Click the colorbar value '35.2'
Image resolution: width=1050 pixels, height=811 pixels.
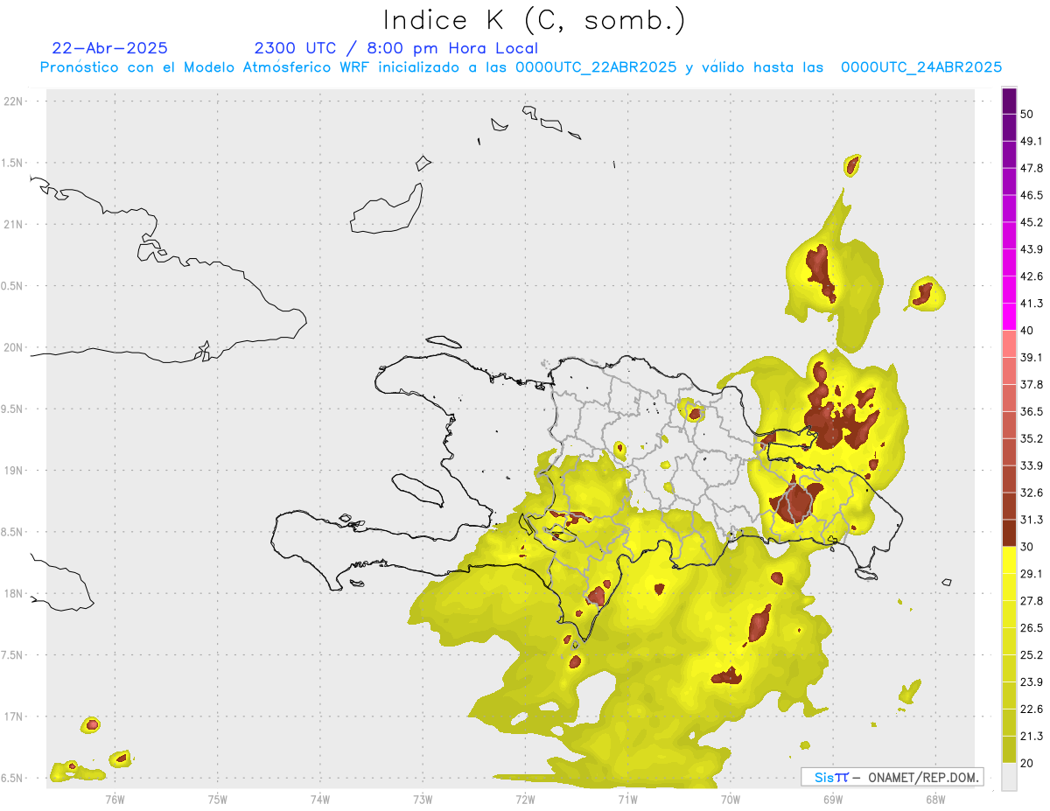click(1032, 439)
